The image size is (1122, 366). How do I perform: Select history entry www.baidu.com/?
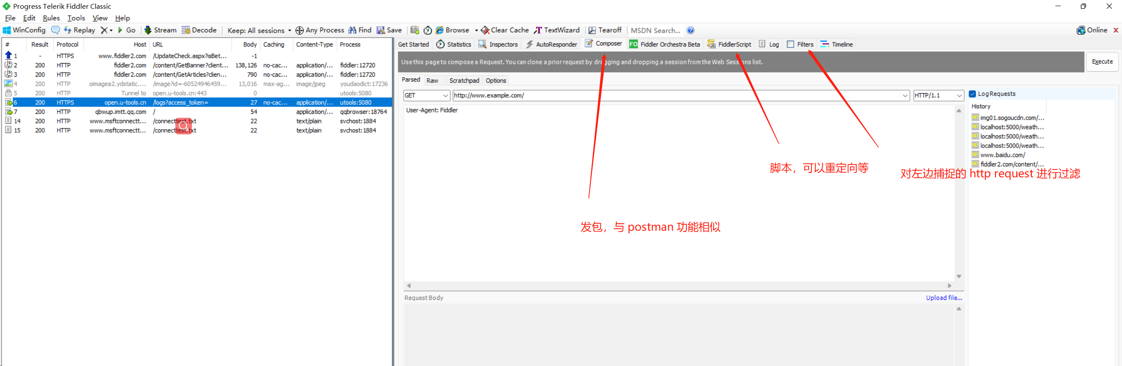pyautogui.click(x=1003, y=155)
